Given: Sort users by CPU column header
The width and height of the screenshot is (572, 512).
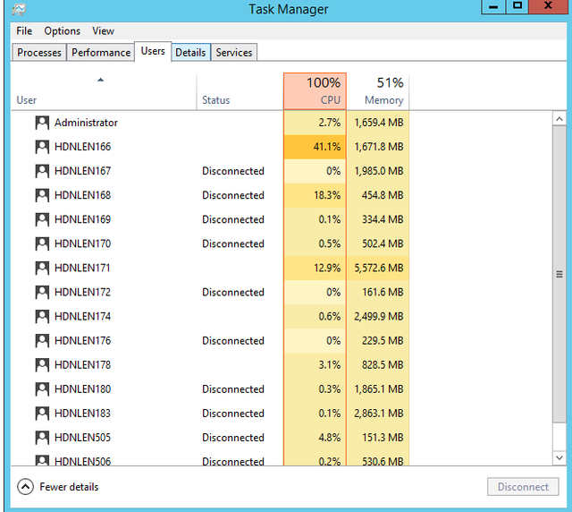Looking at the screenshot, I should click(315, 91).
